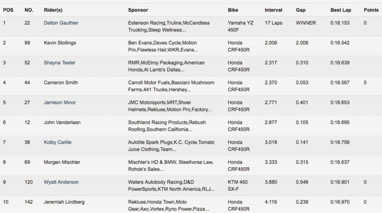This screenshot has height=213, width=382.
Task: Open Shayna Texter rider profile
Action: coord(60,62)
